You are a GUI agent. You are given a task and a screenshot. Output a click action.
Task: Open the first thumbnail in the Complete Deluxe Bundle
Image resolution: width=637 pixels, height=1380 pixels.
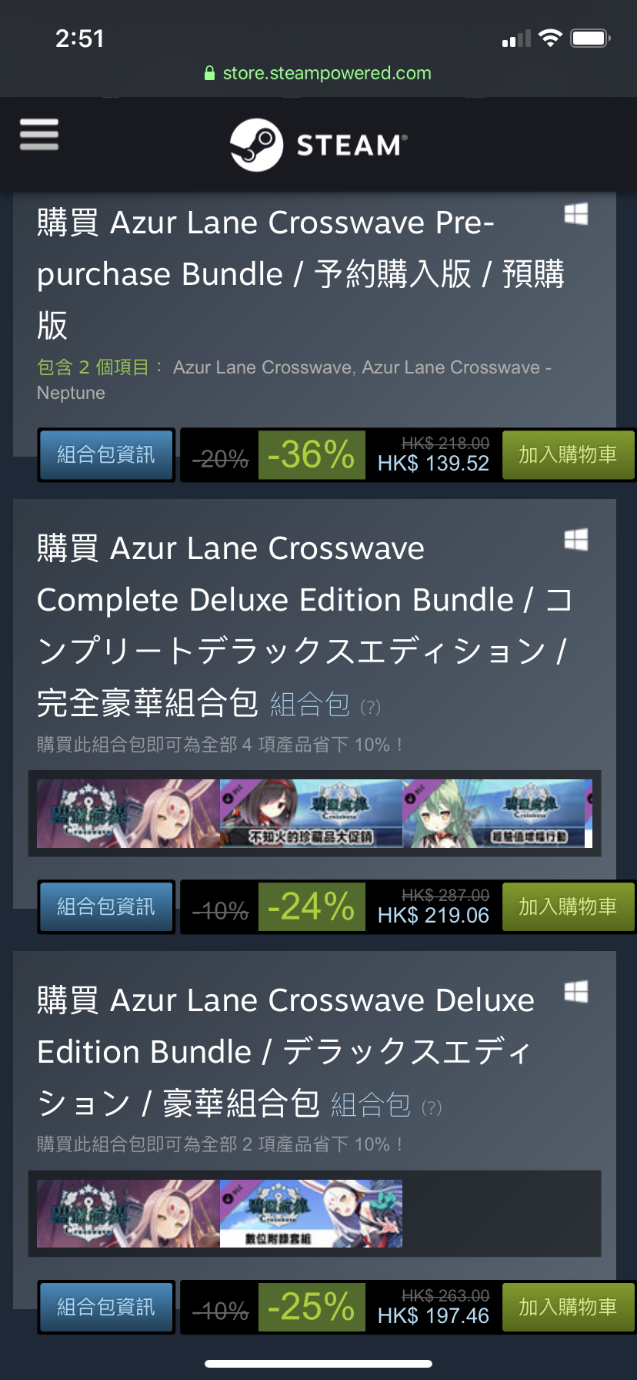(128, 813)
